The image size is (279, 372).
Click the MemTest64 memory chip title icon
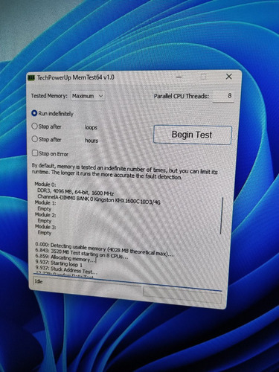click(x=31, y=78)
